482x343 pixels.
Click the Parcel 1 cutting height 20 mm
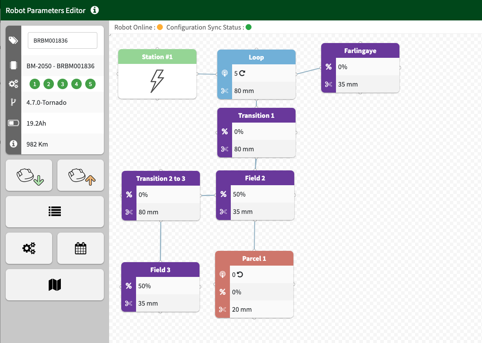[242, 310]
